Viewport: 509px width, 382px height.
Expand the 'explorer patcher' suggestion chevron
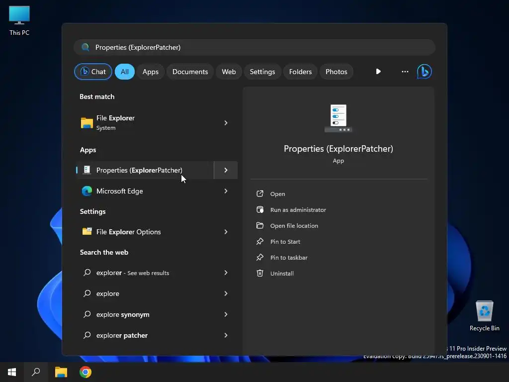(226, 335)
